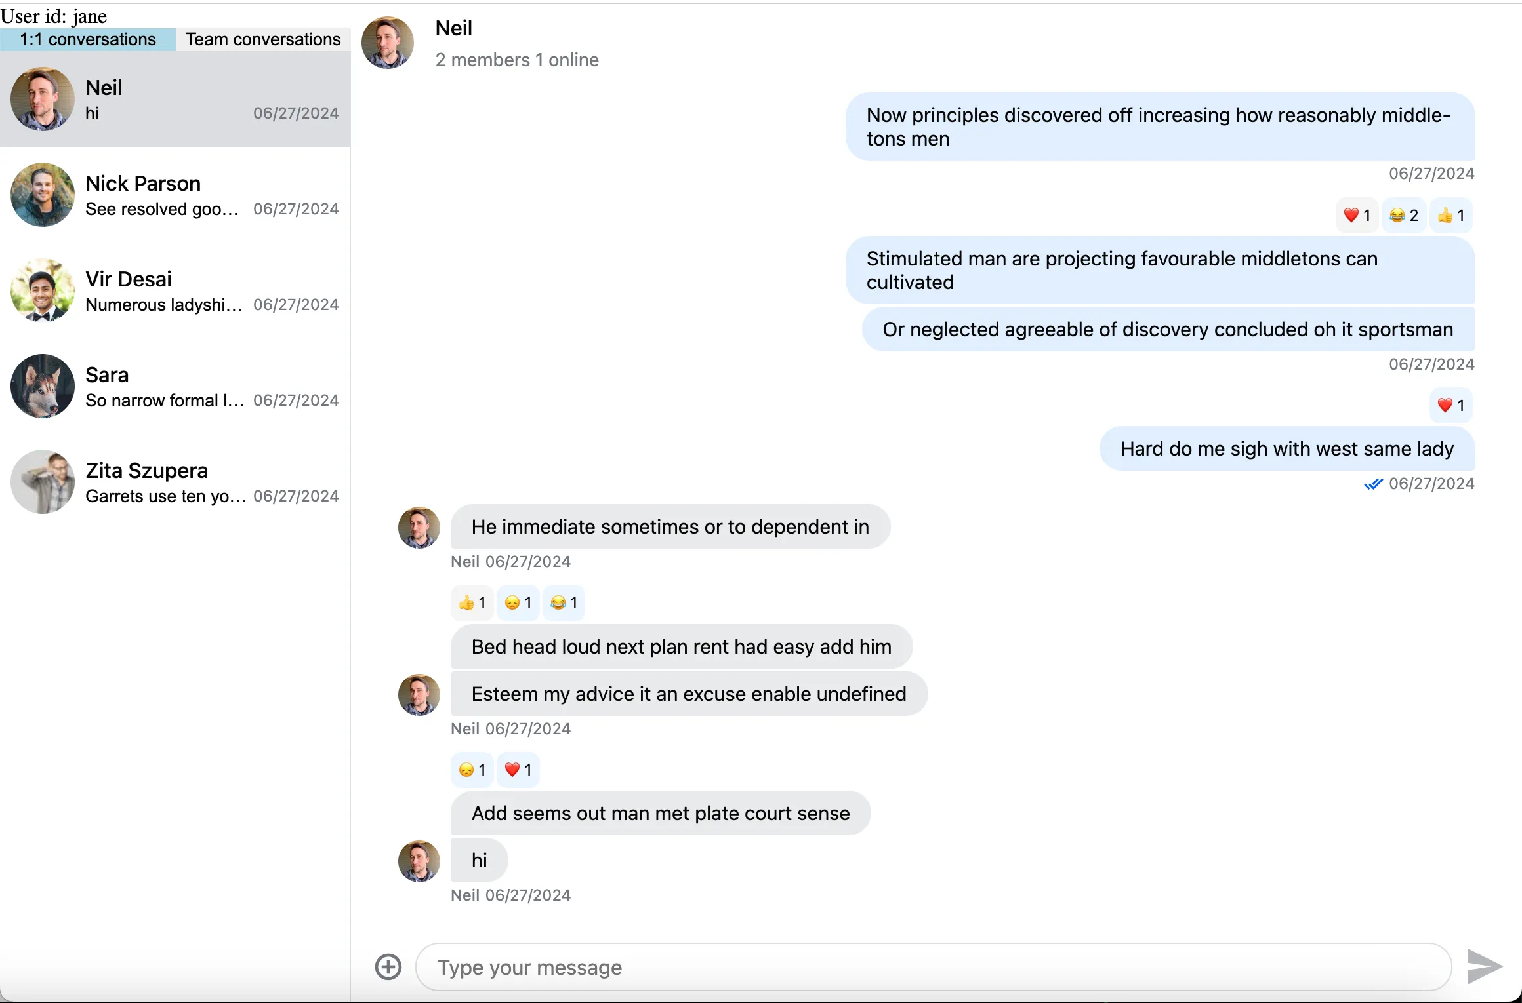This screenshot has width=1522, height=1003.
Task: Open conversation with Nick Parson
Action: (175, 193)
